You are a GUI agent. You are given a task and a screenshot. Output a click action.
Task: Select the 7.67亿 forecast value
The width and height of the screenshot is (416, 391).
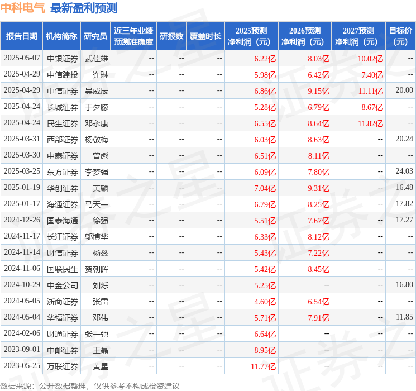(319, 221)
